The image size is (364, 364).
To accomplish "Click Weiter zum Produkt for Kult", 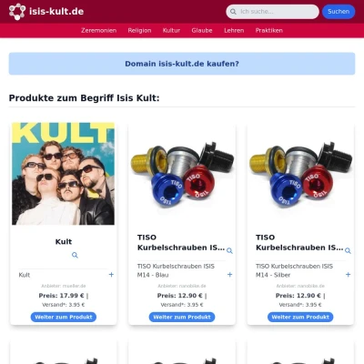I will [x=64, y=317].
